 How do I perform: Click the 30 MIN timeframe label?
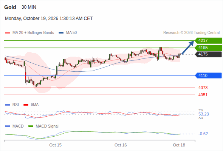[x=29, y=7]
